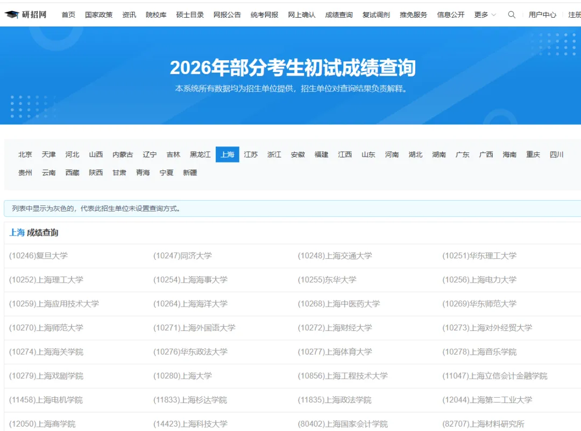581x431 pixels.
Task: Click (10264)上海海洋大学 entry
Action: tap(190, 304)
